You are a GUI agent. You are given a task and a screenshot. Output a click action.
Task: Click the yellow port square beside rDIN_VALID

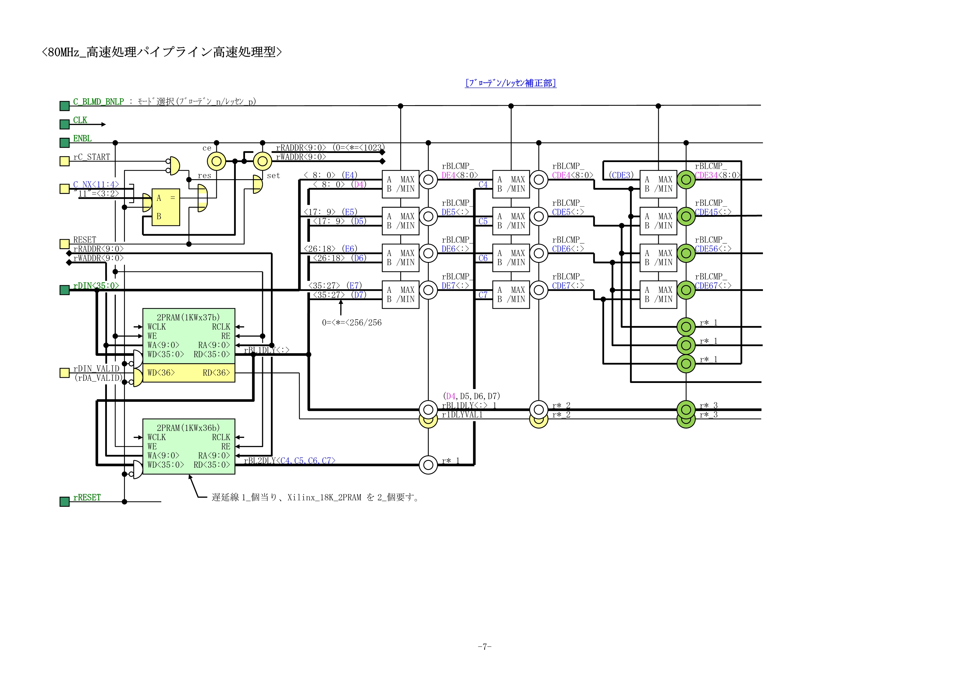[65, 373]
